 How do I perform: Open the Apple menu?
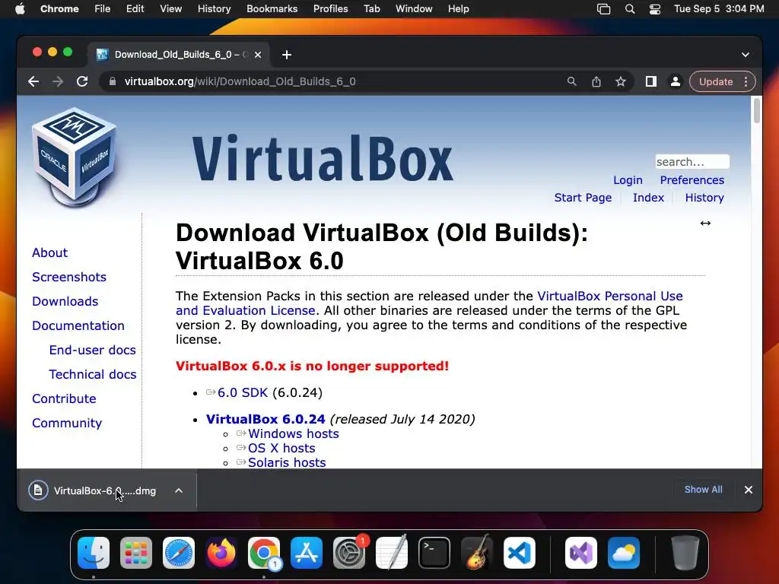(x=20, y=9)
